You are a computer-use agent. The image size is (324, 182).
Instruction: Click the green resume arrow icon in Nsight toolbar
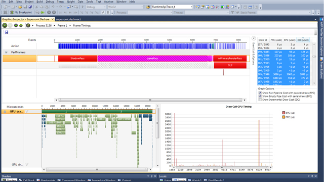43,12
